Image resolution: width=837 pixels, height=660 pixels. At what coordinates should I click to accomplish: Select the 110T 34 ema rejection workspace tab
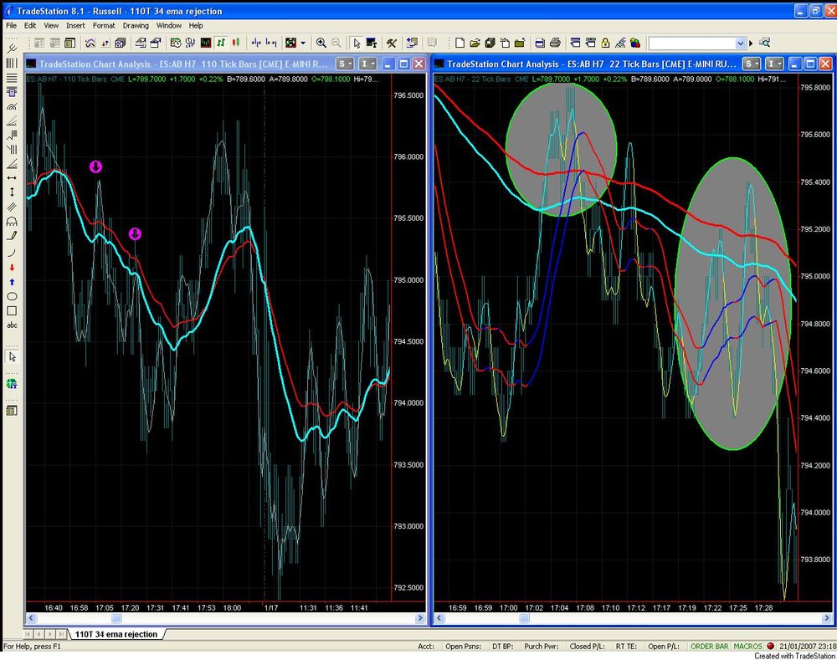[116, 634]
